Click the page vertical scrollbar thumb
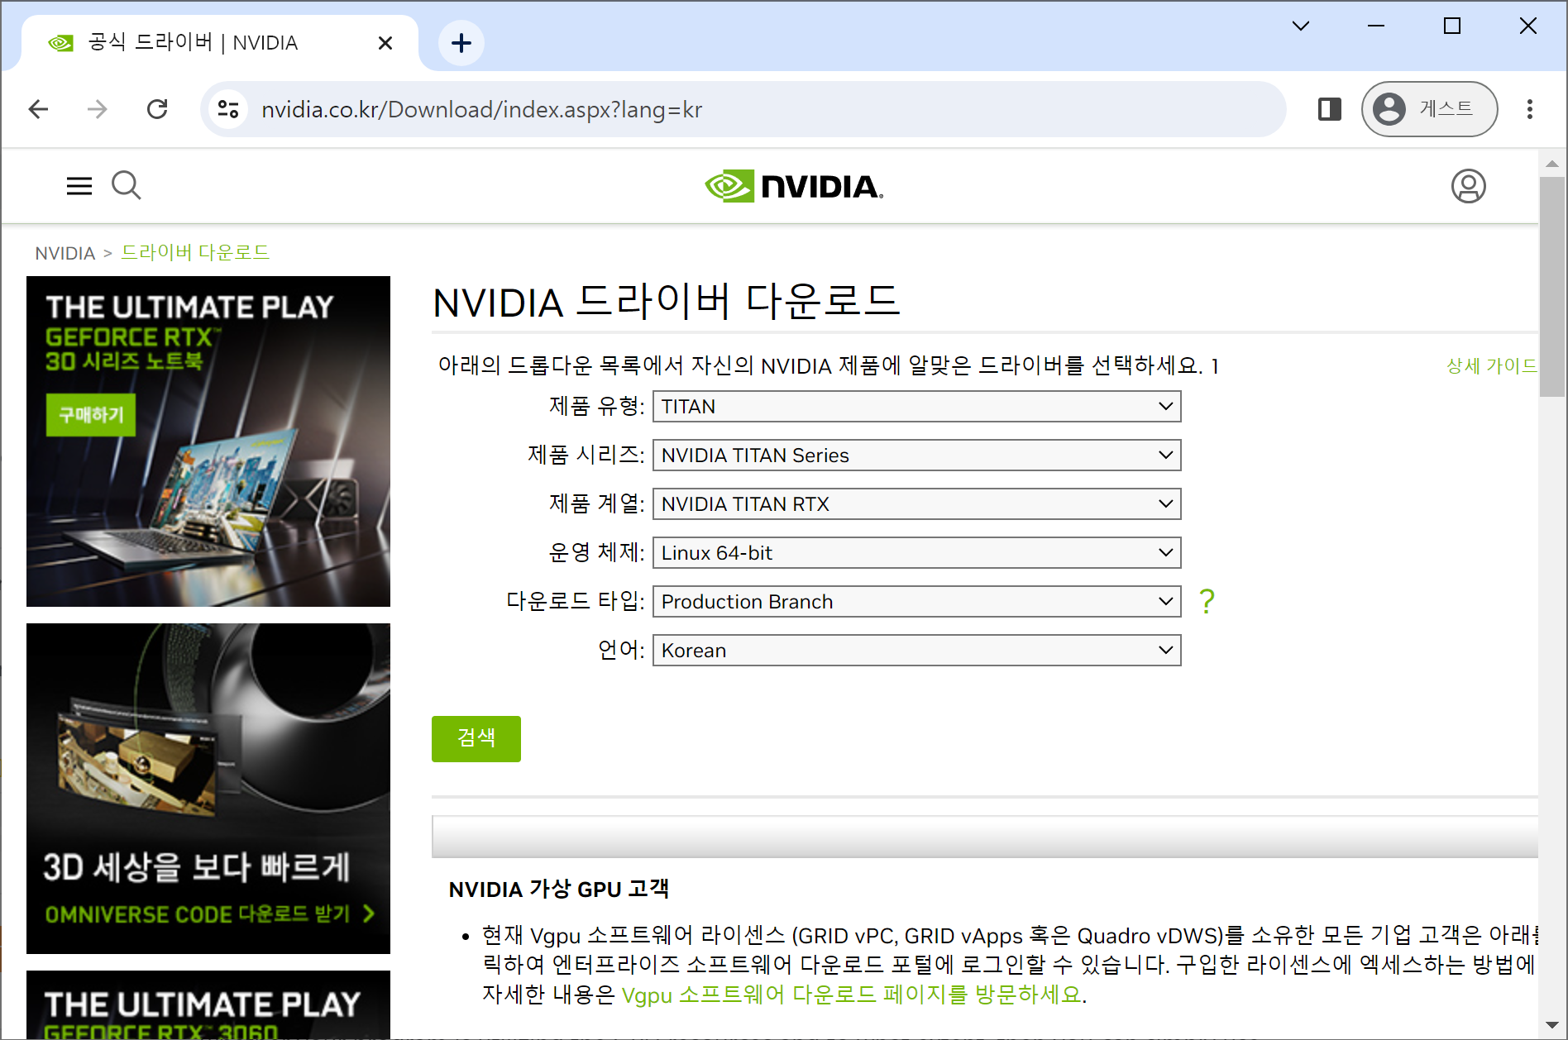 tap(1552, 287)
